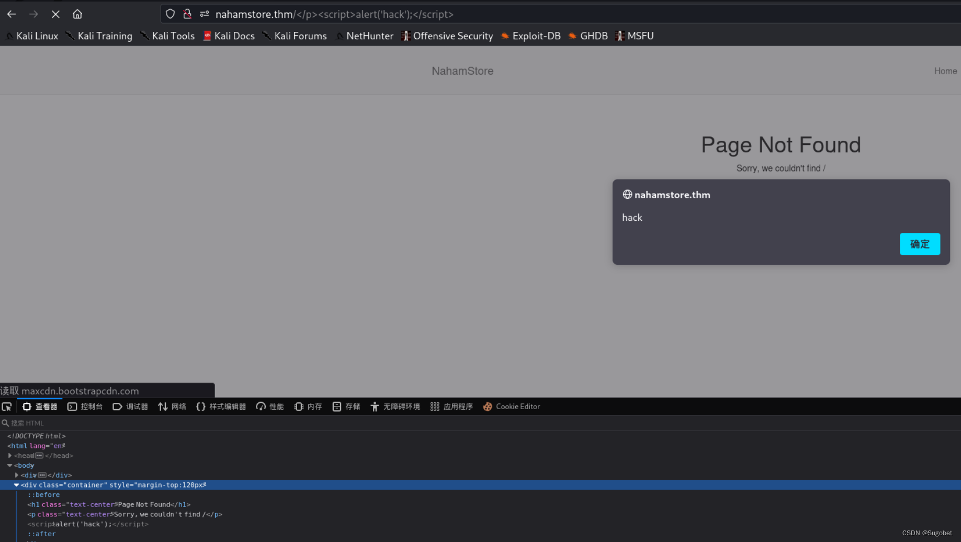Viewport: 961px width, 542px height.
Task: Click the nahamstore.thm alert dialog title
Action: [672, 195]
